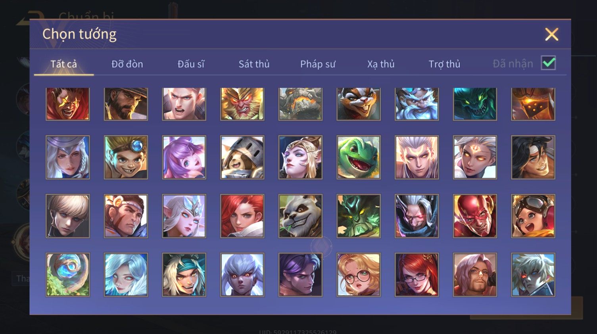Image resolution: width=597 pixels, height=334 pixels.
Task: Toggle the Đã nhận checkbox
Action: pyautogui.click(x=548, y=63)
